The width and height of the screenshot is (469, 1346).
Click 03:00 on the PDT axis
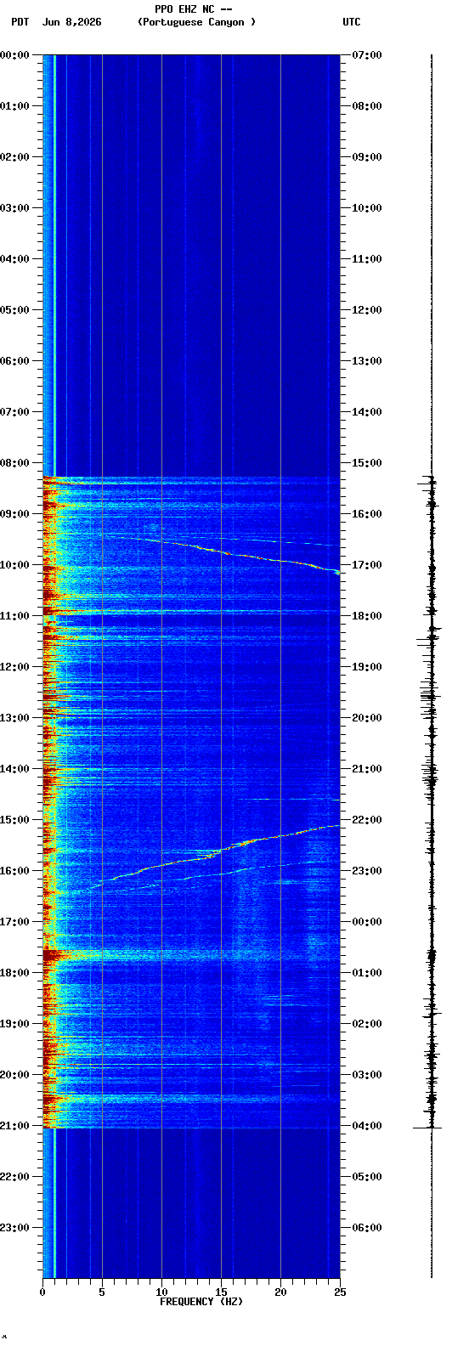(14, 208)
